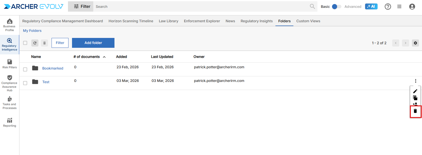The width and height of the screenshot is (422, 155).
Task: Go to Tasks and Processes sidebar item
Action: point(10,103)
